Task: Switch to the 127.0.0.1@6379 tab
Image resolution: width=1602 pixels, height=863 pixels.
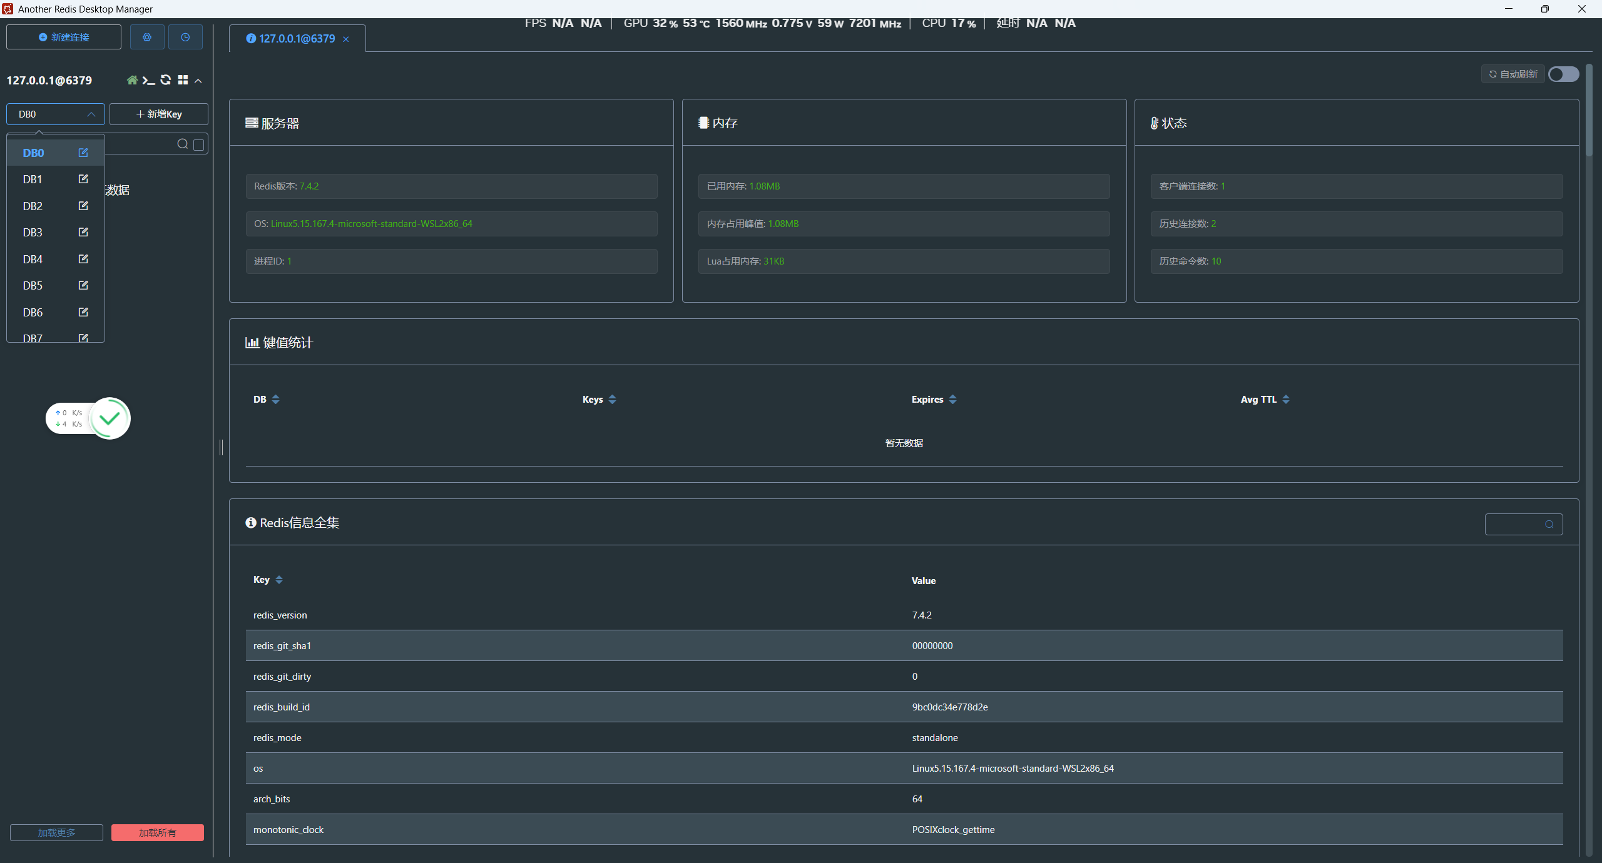Action: point(297,39)
